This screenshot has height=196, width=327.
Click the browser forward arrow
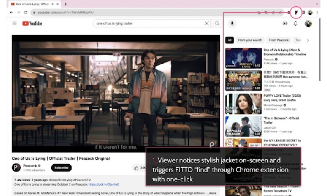pos(19,12)
